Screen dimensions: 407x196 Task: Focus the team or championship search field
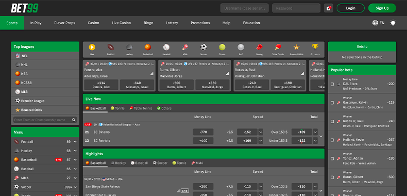point(45,120)
